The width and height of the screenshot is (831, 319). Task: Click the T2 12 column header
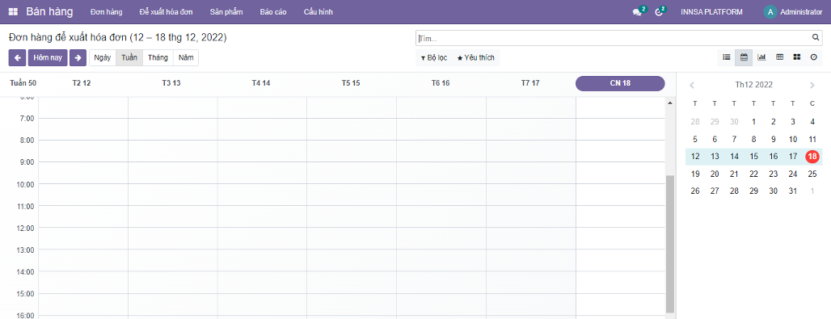[82, 84]
